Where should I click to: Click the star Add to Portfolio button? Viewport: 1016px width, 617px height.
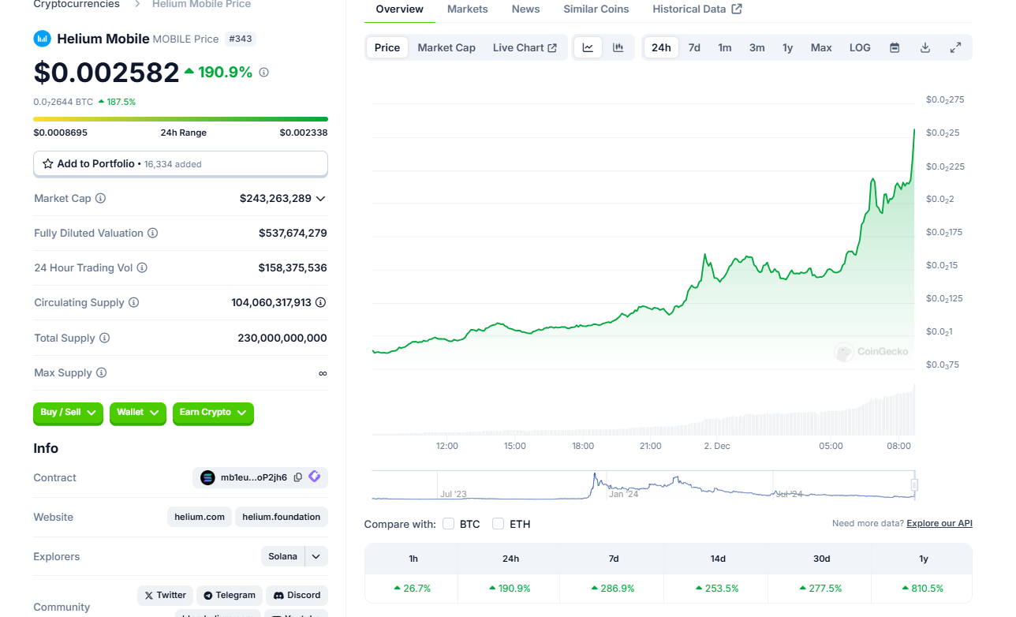[x=180, y=164]
